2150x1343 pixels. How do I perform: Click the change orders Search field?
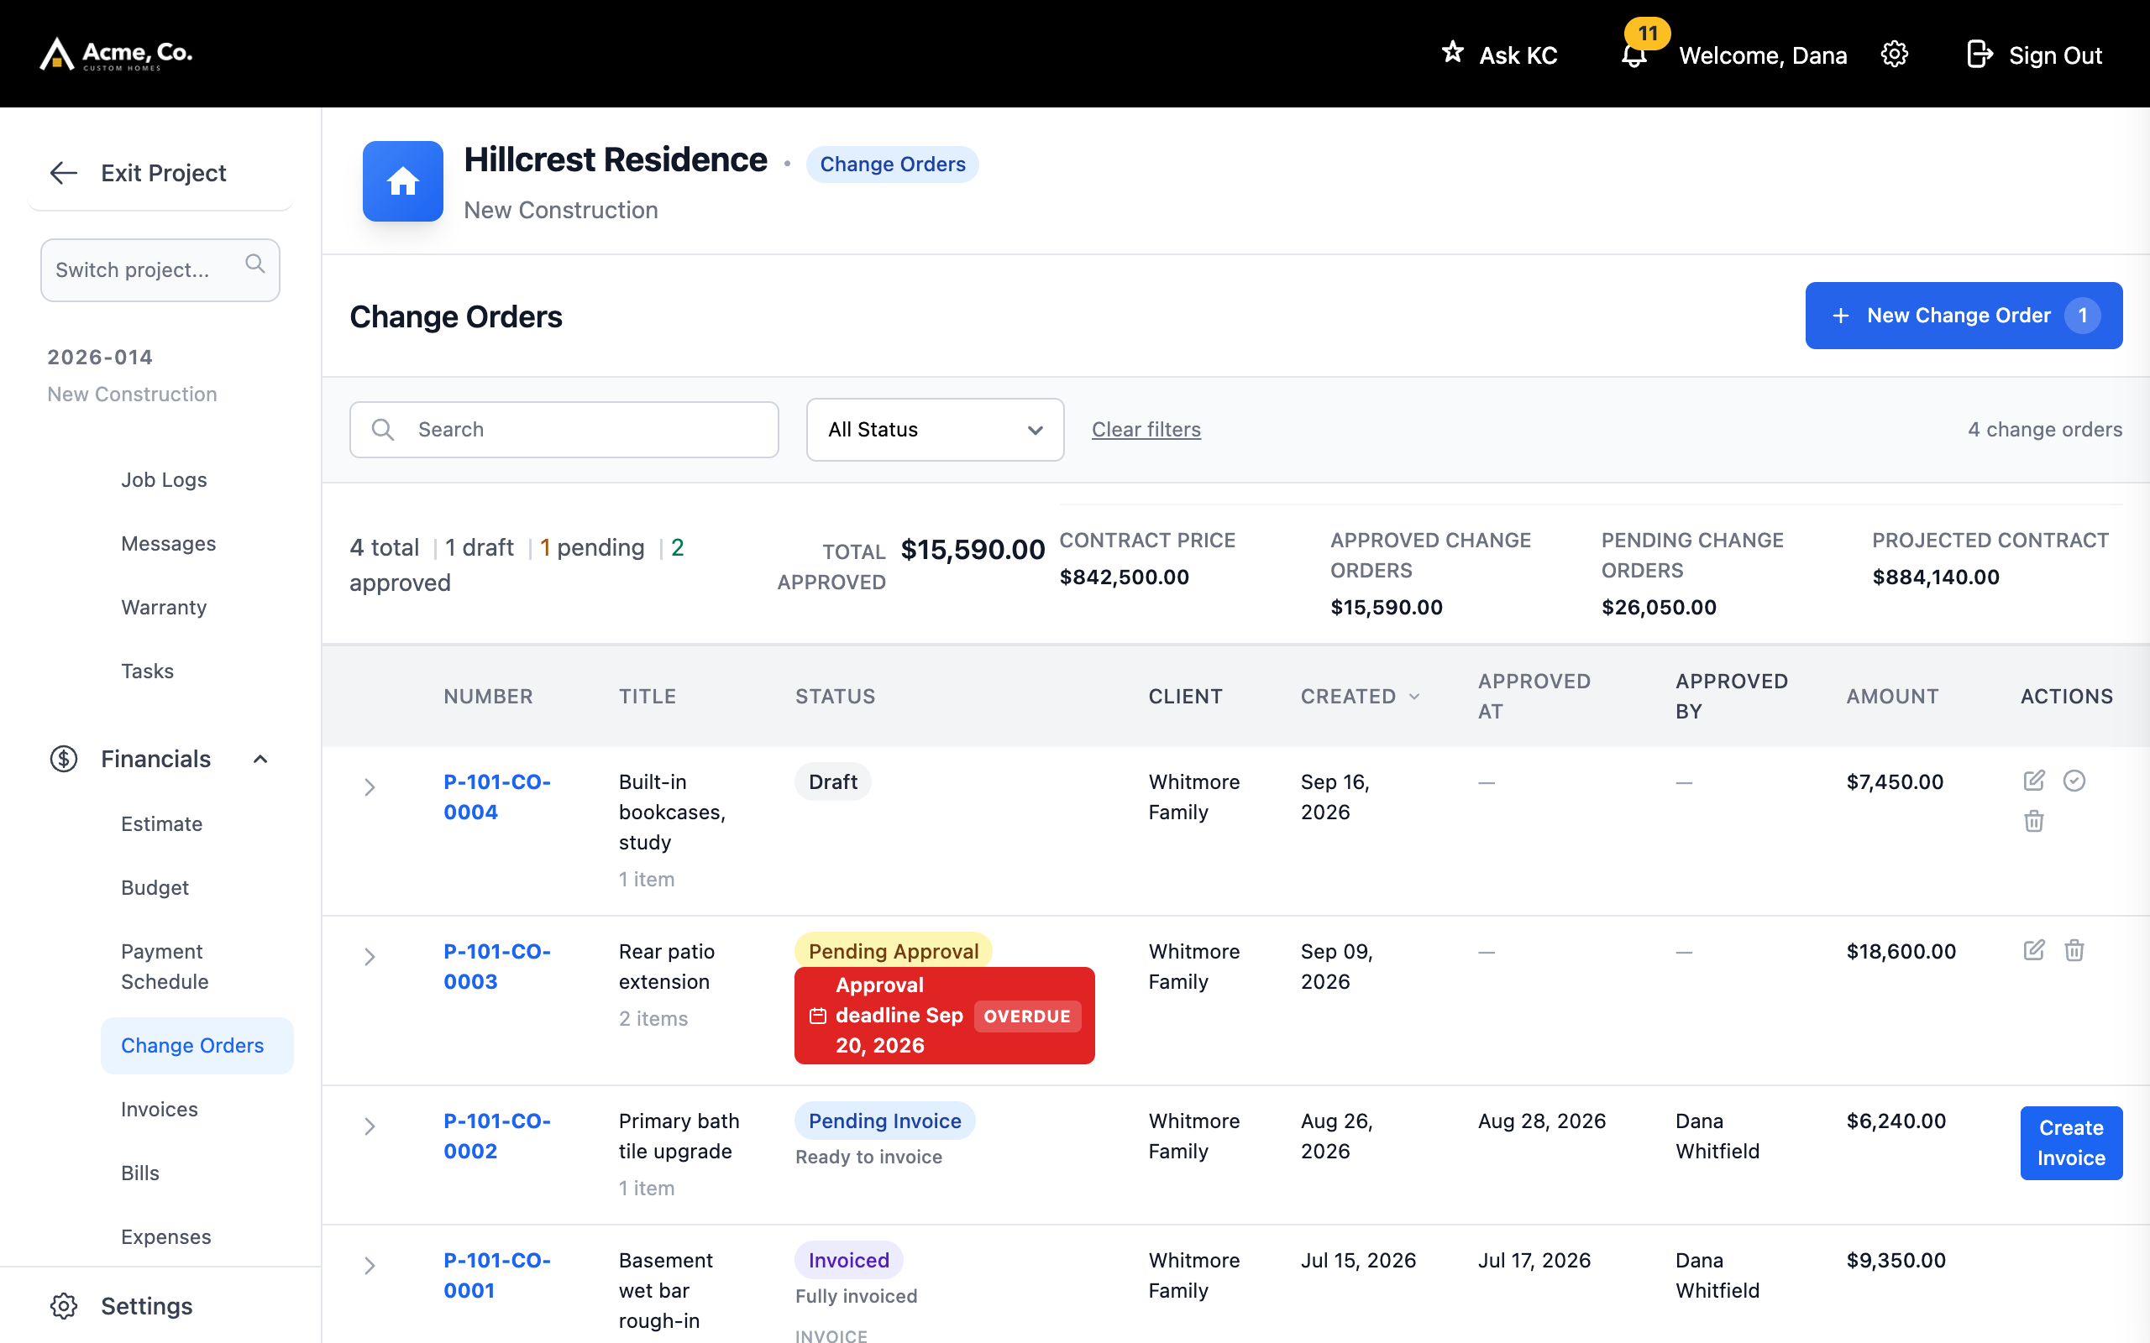pos(564,430)
